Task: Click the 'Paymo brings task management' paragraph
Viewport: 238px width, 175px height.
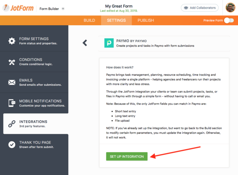Action: (x=163, y=79)
